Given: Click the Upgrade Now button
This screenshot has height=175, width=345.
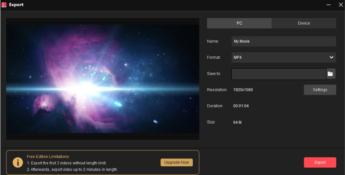Looking at the screenshot, I should point(177,162).
